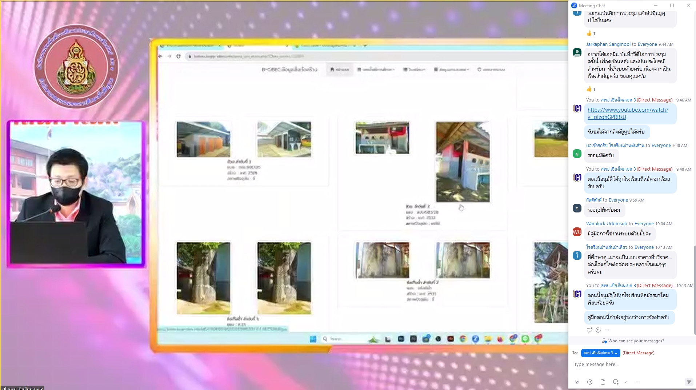The width and height of the screenshot is (696, 390).
Task: Open the text formatting tool in chat
Action: (x=577, y=382)
